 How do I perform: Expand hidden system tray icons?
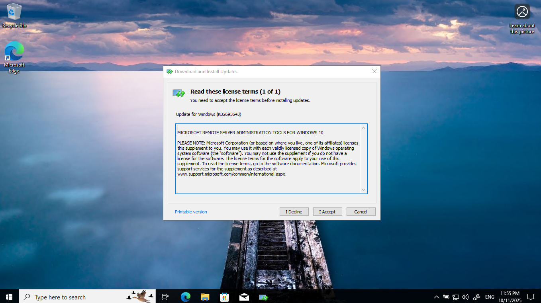tap(437, 297)
